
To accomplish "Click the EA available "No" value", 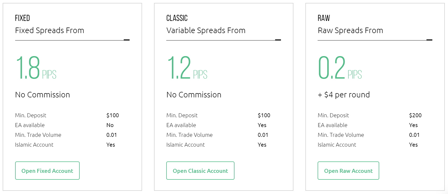I will point(110,125).
